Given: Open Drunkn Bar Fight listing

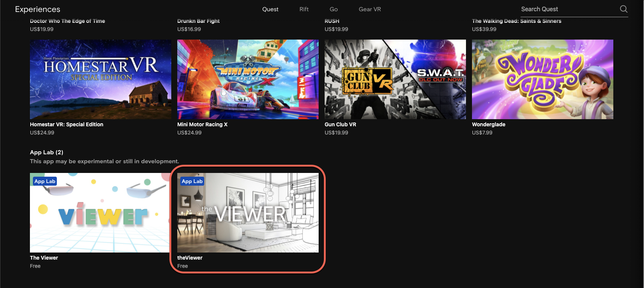Looking at the screenshot, I should (198, 21).
